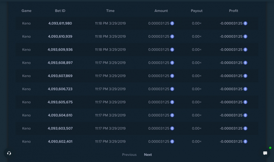
Task: Click profit -0.00003125 of bet 4,093,603,507
Action: [x=231, y=128]
